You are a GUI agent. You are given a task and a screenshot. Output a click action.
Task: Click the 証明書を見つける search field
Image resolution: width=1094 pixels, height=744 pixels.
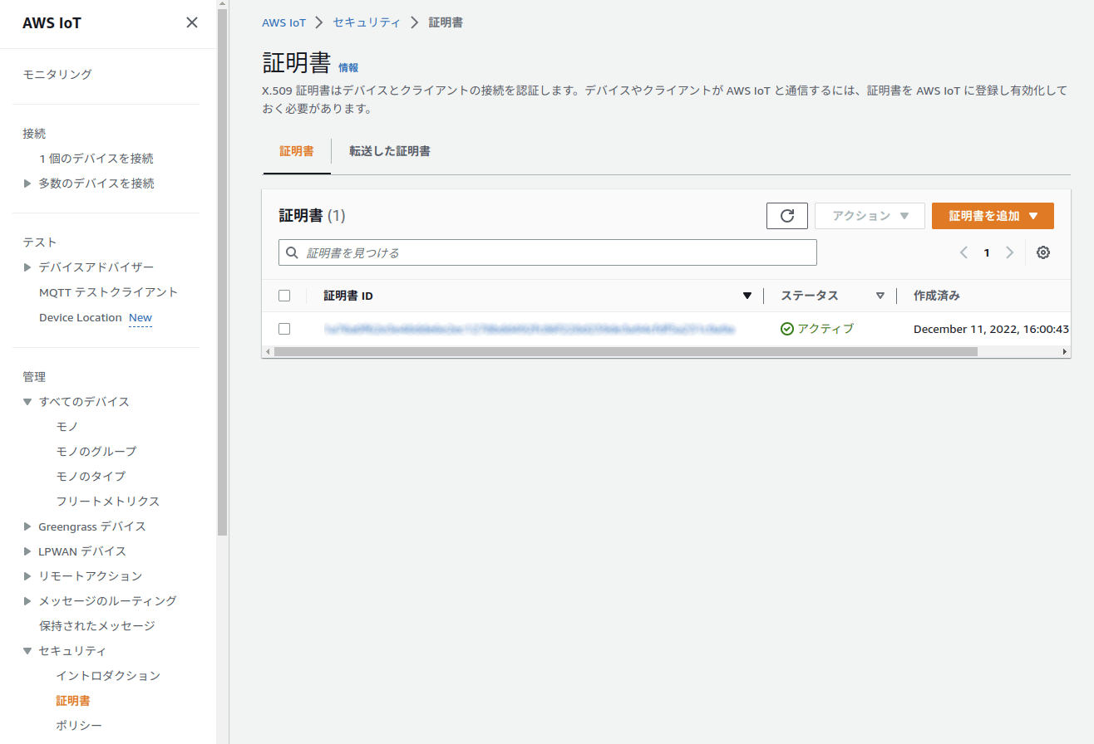[548, 252]
